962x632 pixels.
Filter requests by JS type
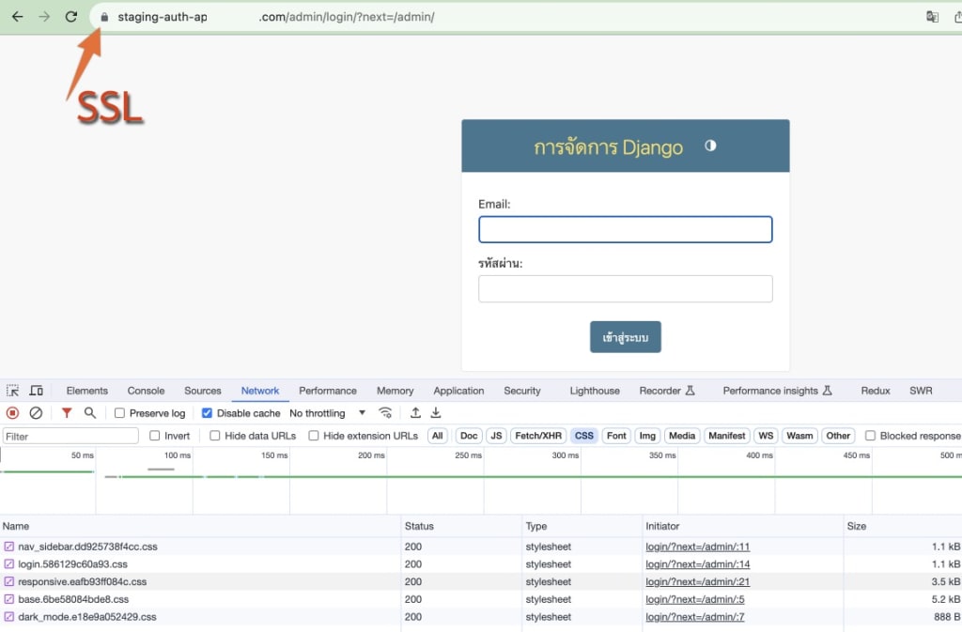point(496,436)
